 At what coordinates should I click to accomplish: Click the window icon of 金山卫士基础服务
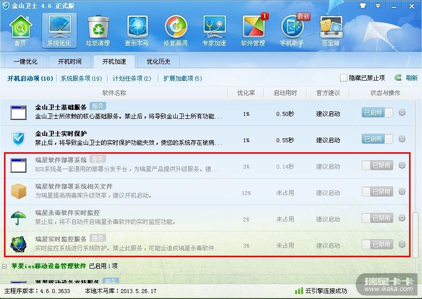(18, 112)
